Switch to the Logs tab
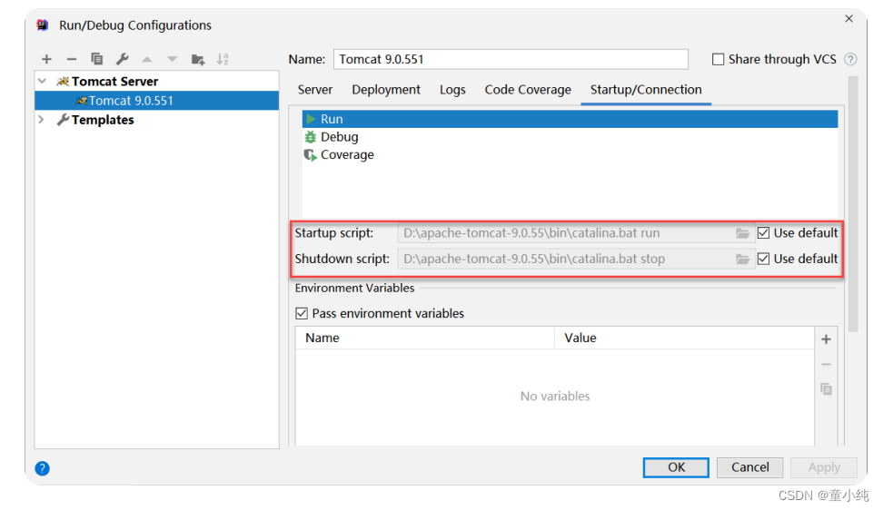The height and width of the screenshot is (510, 883). tap(452, 90)
